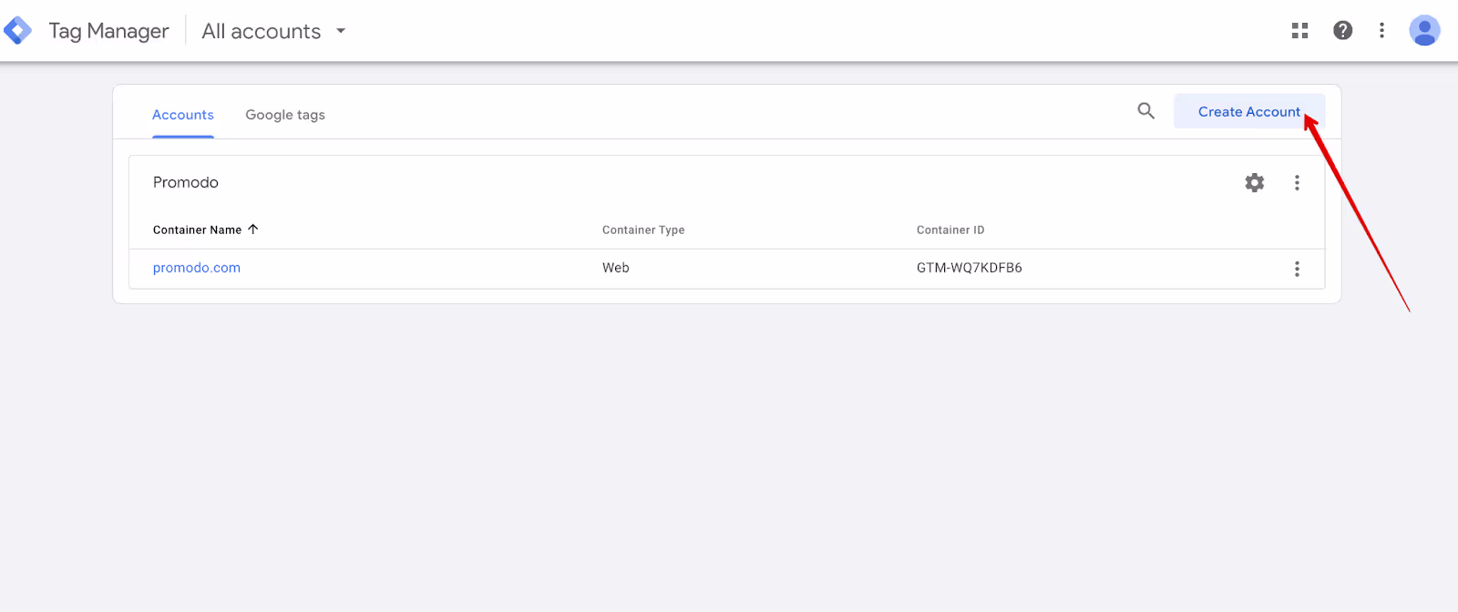The width and height of the screenshot is (1458, 612).
Task: Open promodo.com container row overflow menu
Action: click(1297, 269)
